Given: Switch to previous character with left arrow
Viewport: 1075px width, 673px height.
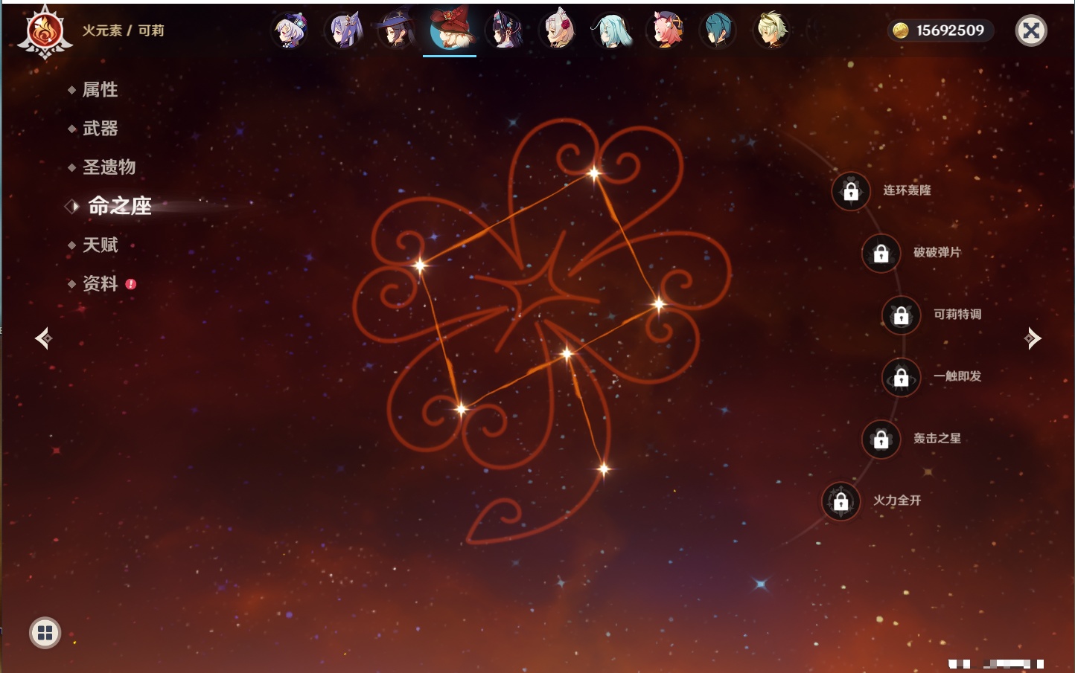Looking at the screenshot, I should click(x=43, y=338).
